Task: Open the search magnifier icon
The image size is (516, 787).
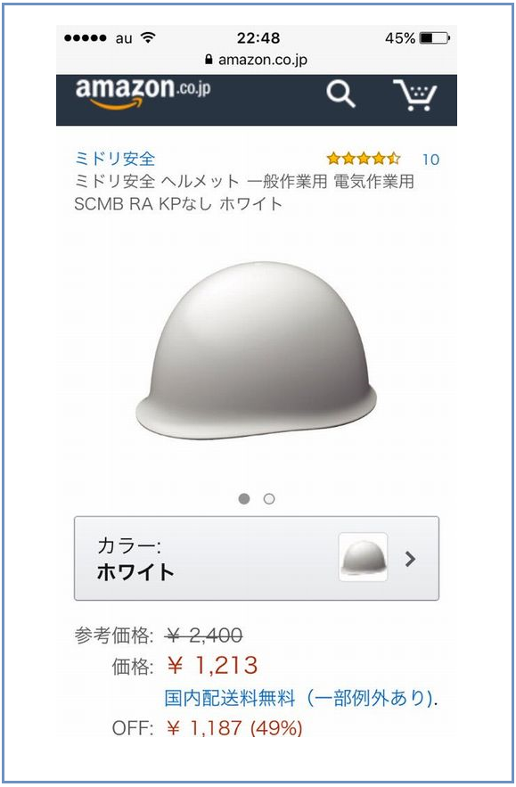Action: tap(340, 94)
